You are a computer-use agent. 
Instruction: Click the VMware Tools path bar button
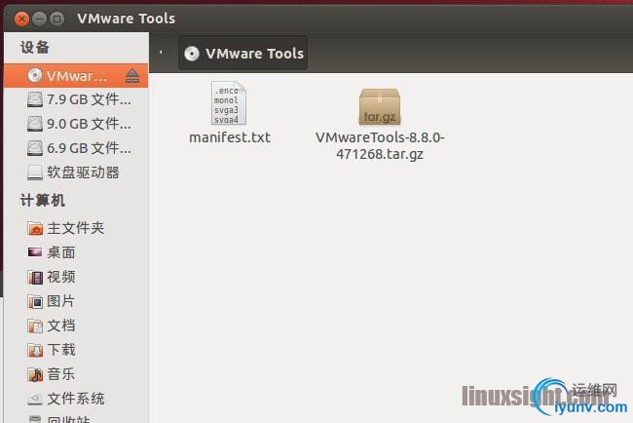243,54
